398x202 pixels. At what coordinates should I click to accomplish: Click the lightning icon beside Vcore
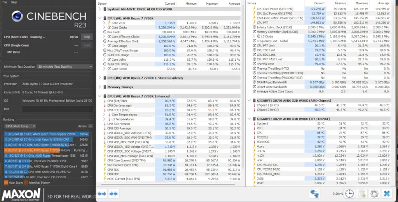pos(255,146)
